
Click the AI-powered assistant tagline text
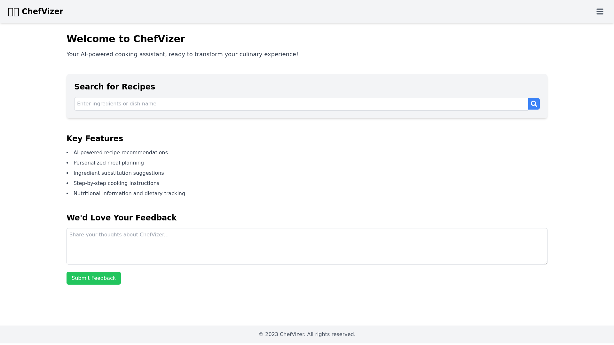pyautogui.click(x=182, y=54)
